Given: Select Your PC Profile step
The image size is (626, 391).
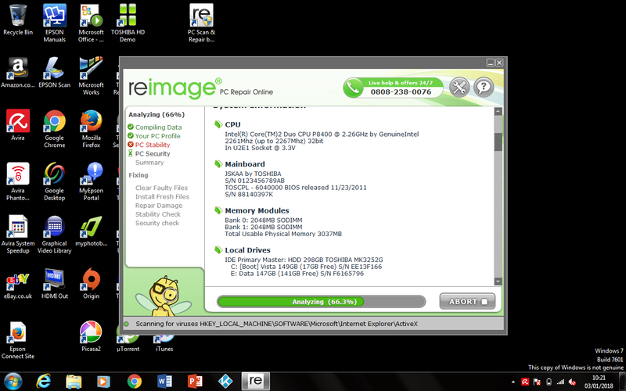Looking at the screenshot, I should pos(158,136).
